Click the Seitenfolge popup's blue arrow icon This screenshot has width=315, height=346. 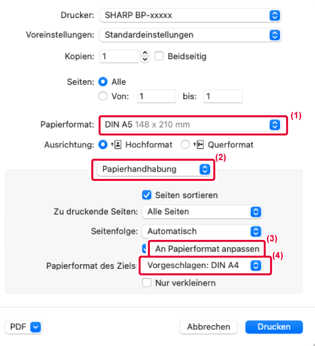(256, 231)
